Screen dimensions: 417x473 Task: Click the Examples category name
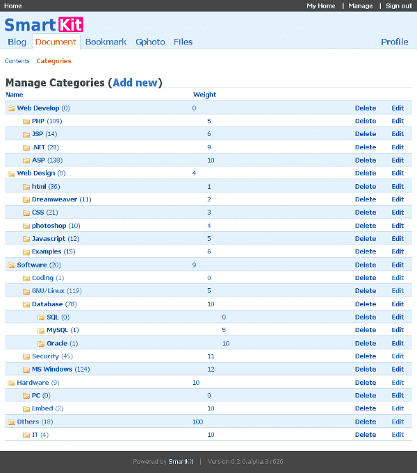pos(47,252)
